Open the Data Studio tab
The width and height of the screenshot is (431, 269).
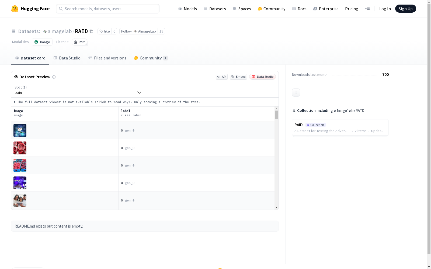click(67, 58)
